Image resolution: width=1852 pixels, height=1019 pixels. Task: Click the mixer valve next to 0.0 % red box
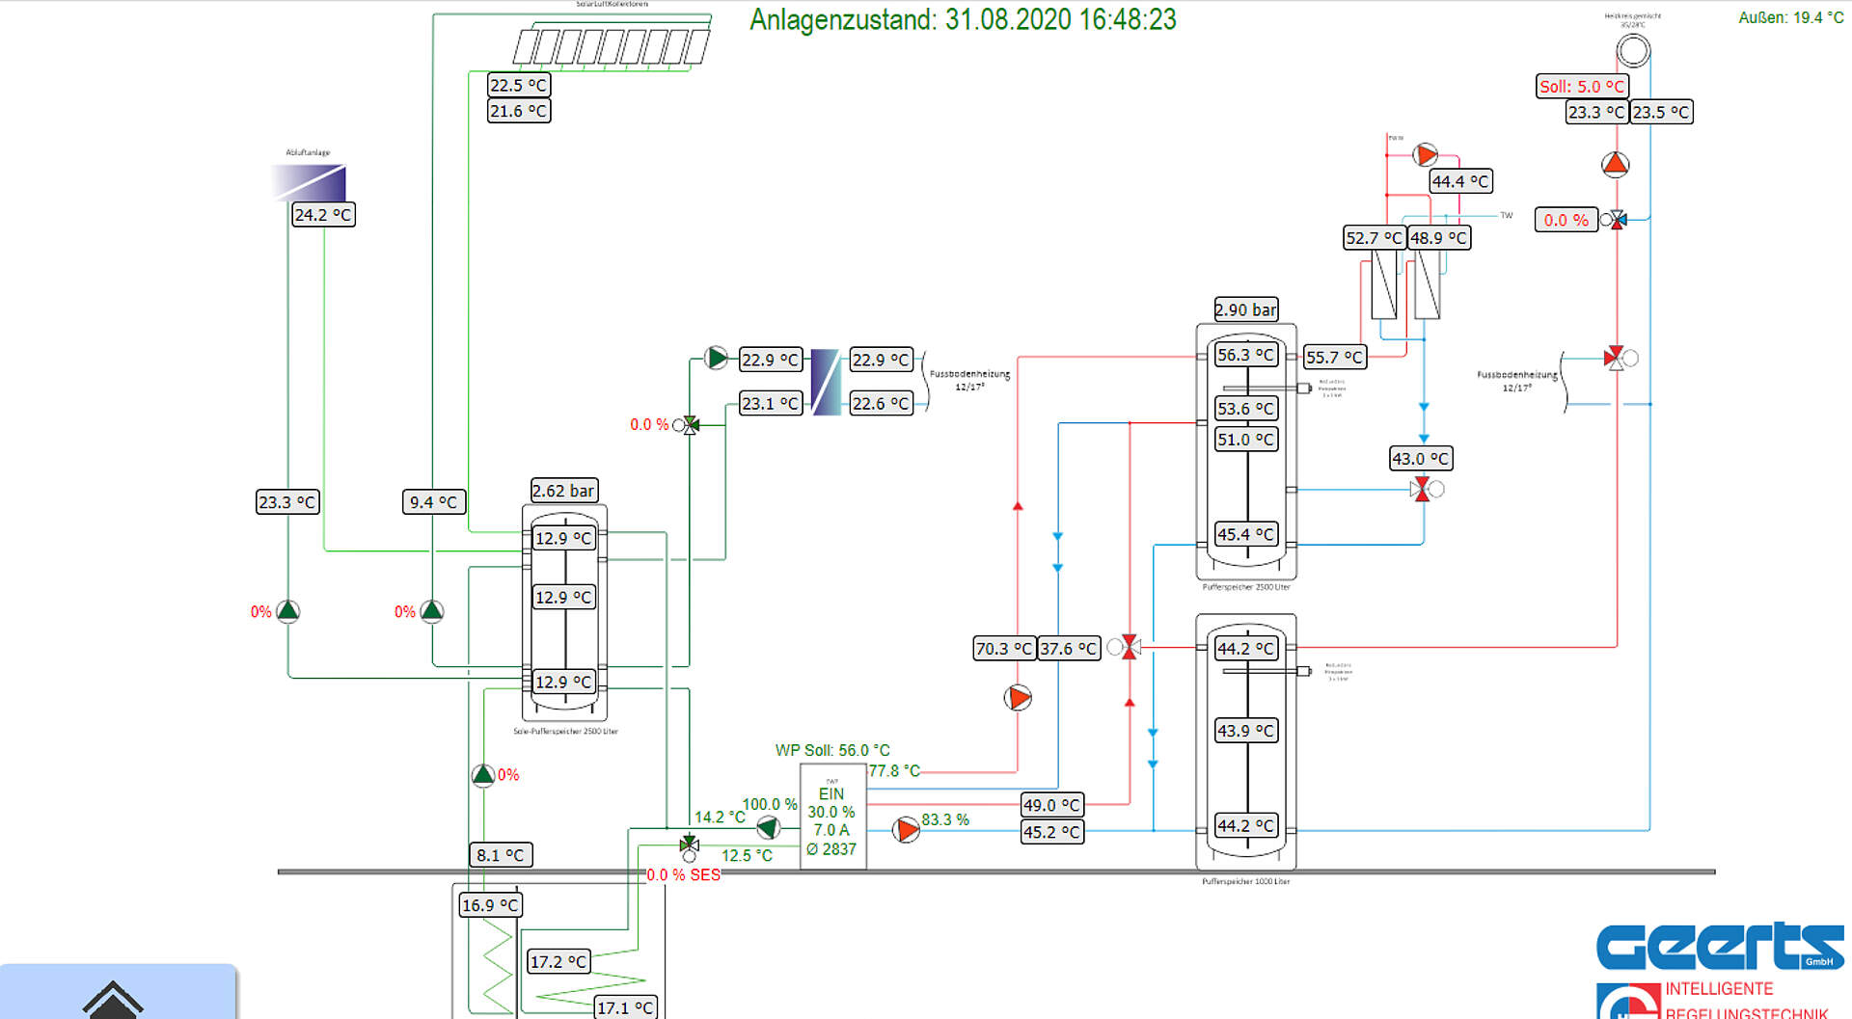(1614, 220)
